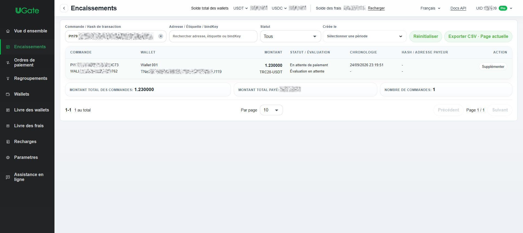Click the Assistance en ligne chat icon

click(x=8, y=177)
